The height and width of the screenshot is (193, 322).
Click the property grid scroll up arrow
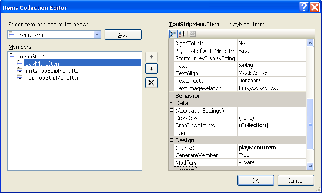(x=310, y=43)
